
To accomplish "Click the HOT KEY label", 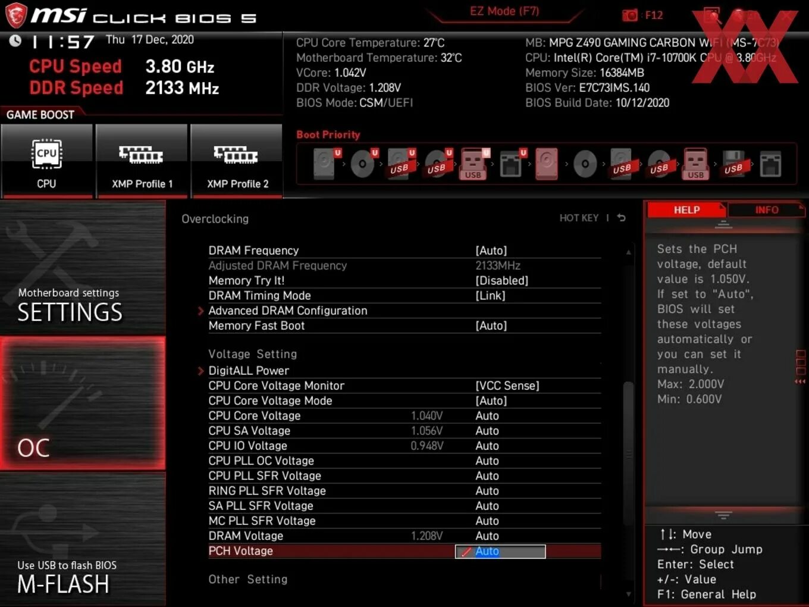I will coord(579,218).
